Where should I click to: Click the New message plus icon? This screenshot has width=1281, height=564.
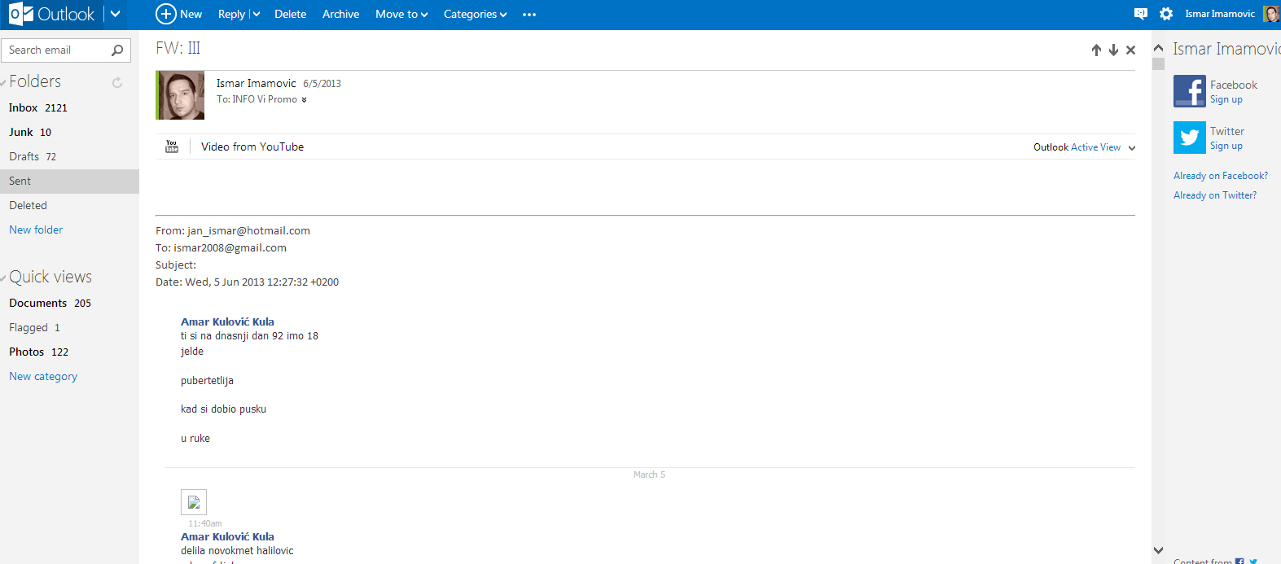pyautogui.click(x=166, y=14)
